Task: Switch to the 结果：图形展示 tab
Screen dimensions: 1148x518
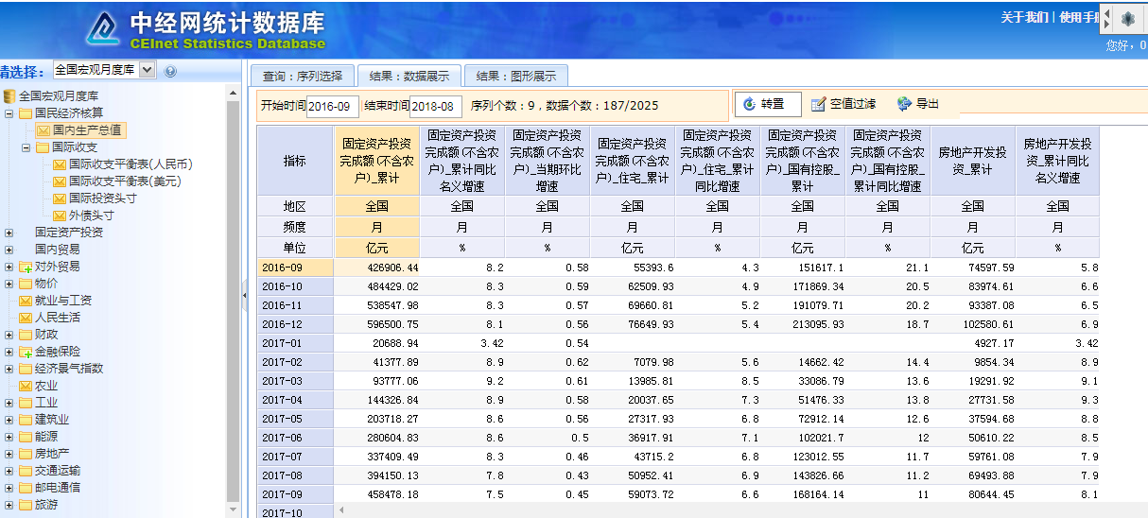Action: coord(515,77)
